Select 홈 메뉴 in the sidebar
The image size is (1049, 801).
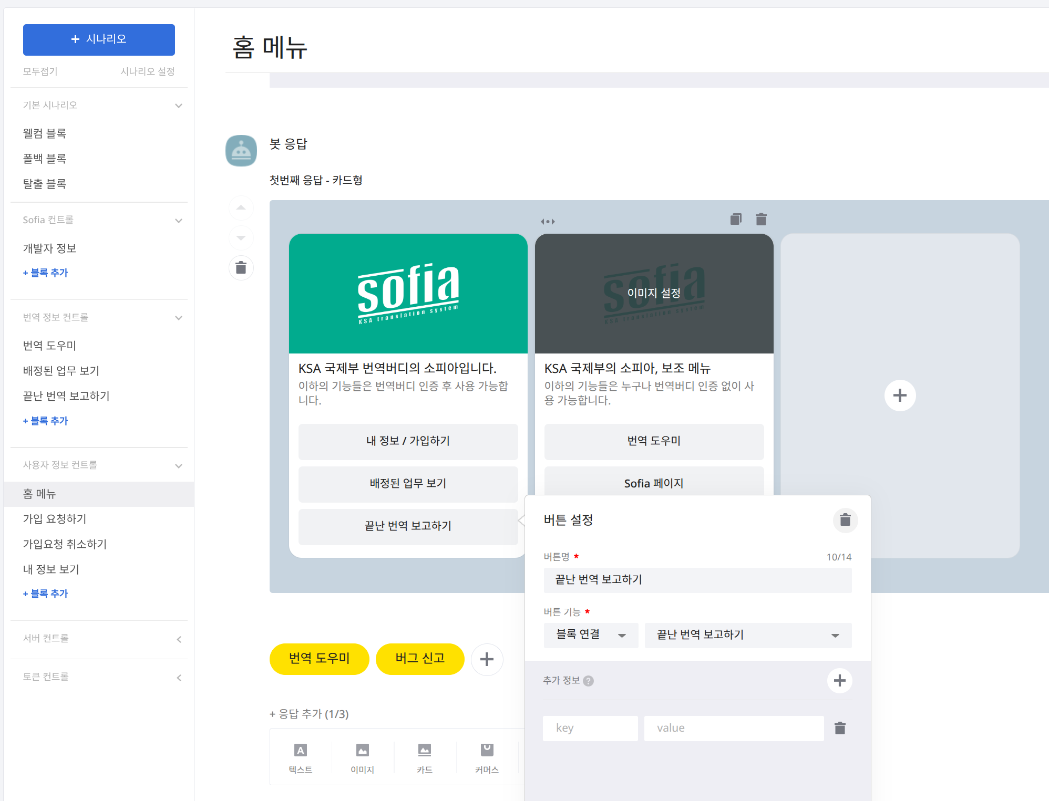point(38,494)
